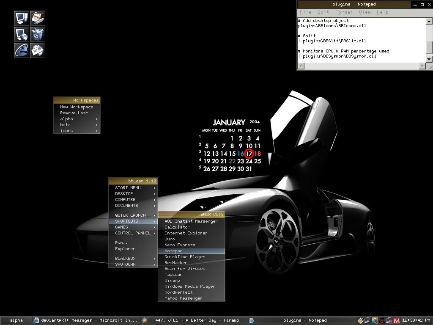Click the disconnected network tray icon
The width and height of the screenshot is (433, 325).
point(389,320)
